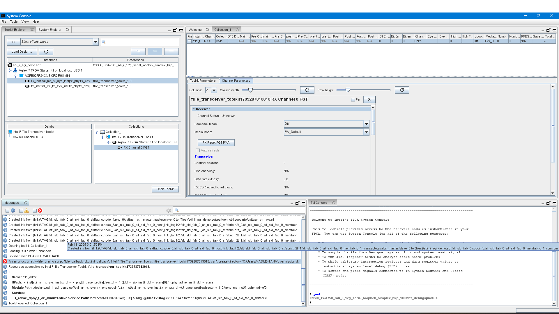Click the RX Reset FGT PMA button
This screenshot has height=314, width=559.
[216, 142]
